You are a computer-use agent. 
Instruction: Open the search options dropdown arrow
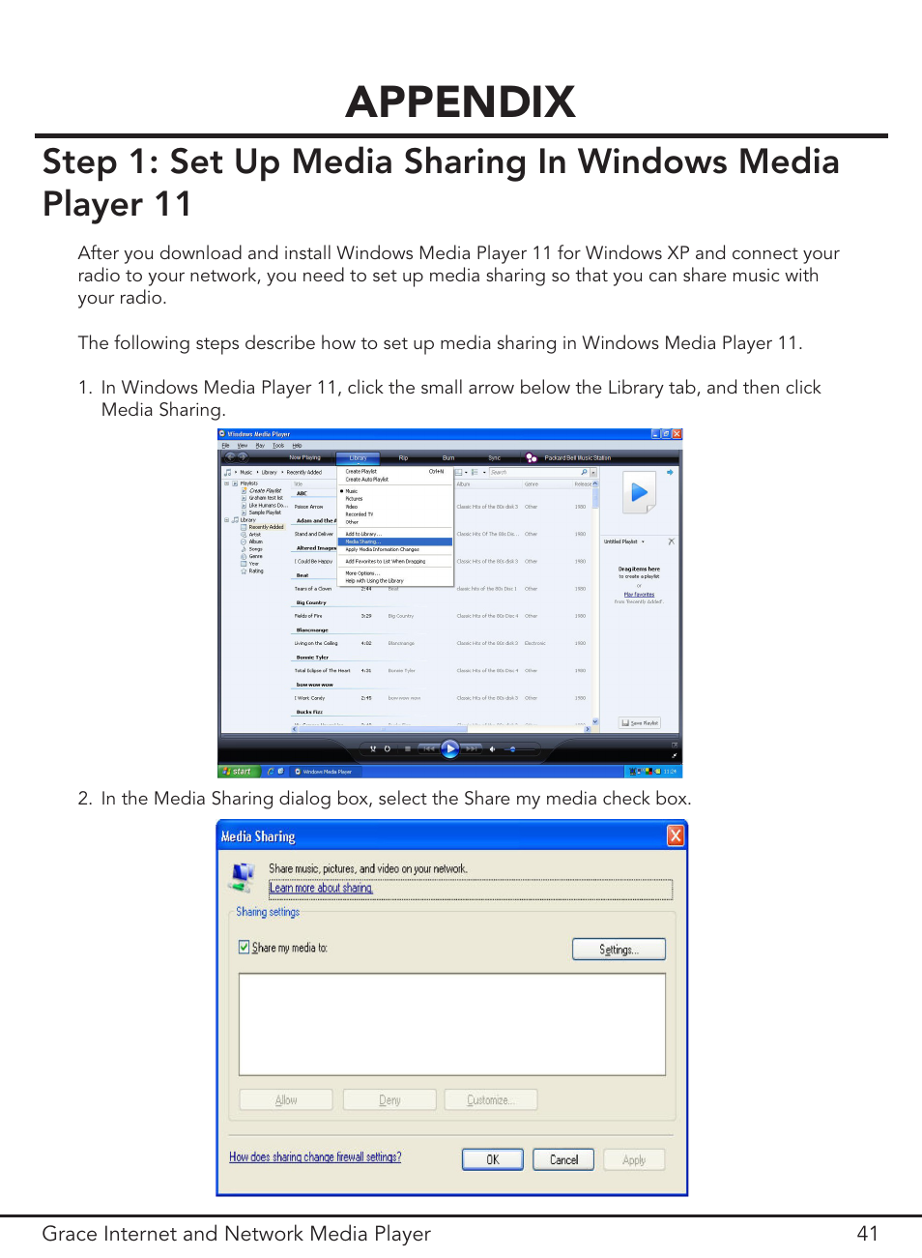593,472
